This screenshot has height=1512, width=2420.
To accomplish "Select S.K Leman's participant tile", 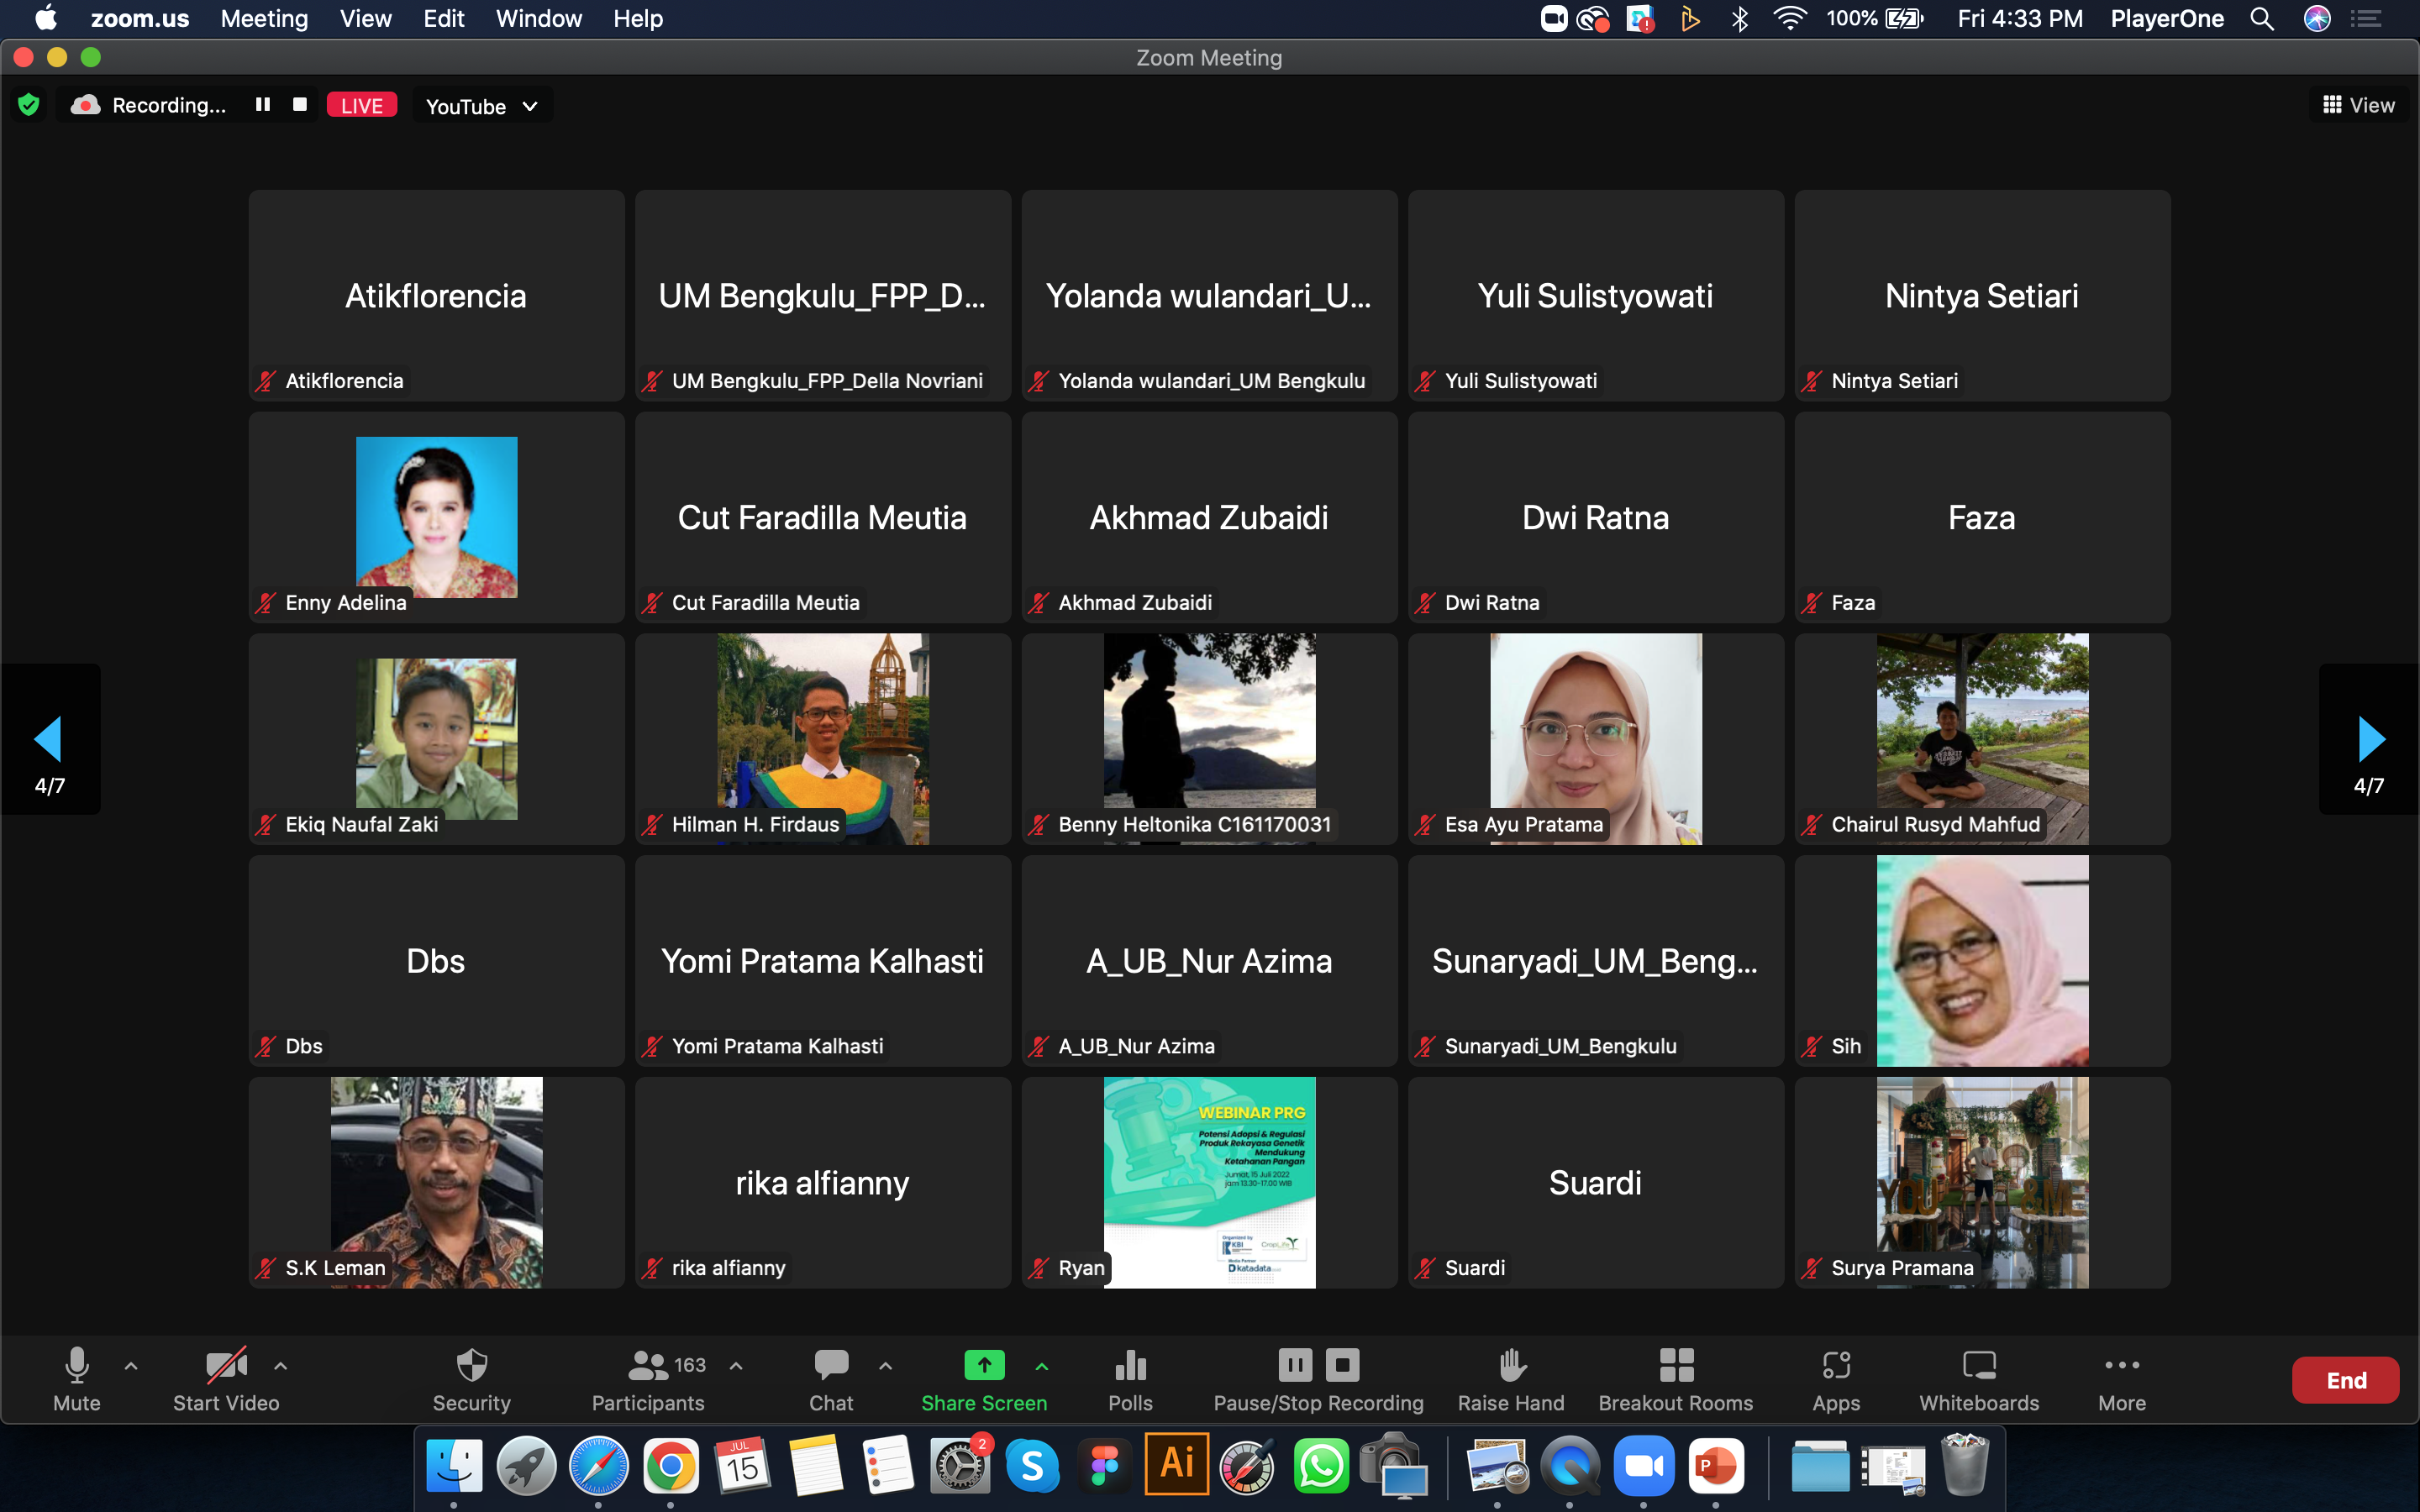I will pos(436,1182).
